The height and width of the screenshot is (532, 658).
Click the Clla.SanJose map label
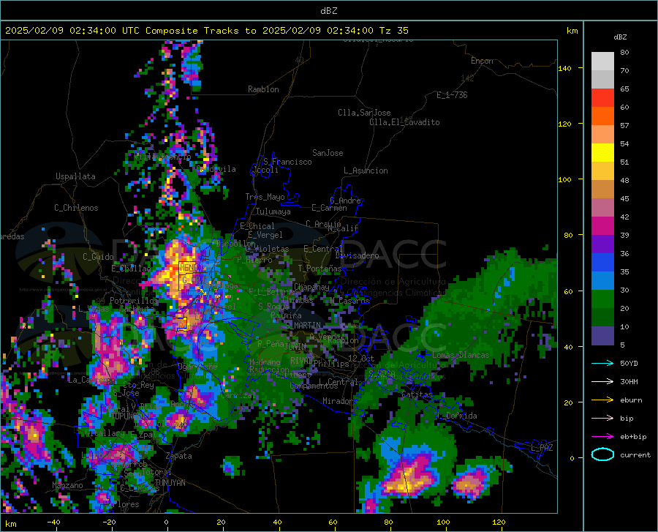click(x=364, y=113)
